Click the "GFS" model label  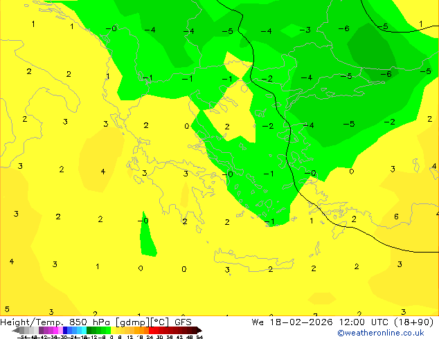[183, 322]
